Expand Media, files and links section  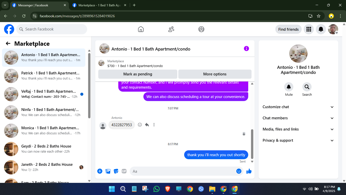(298, 129)
